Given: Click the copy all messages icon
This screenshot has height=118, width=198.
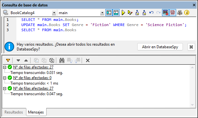Looking at the screenshot, I should (x=52, y=60).
